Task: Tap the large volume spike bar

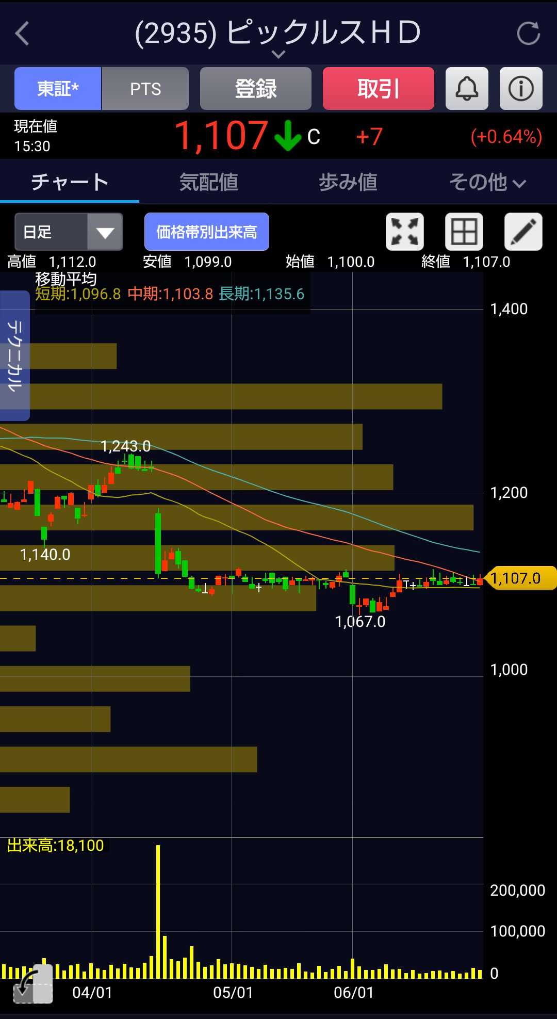Action: point(158,912)
